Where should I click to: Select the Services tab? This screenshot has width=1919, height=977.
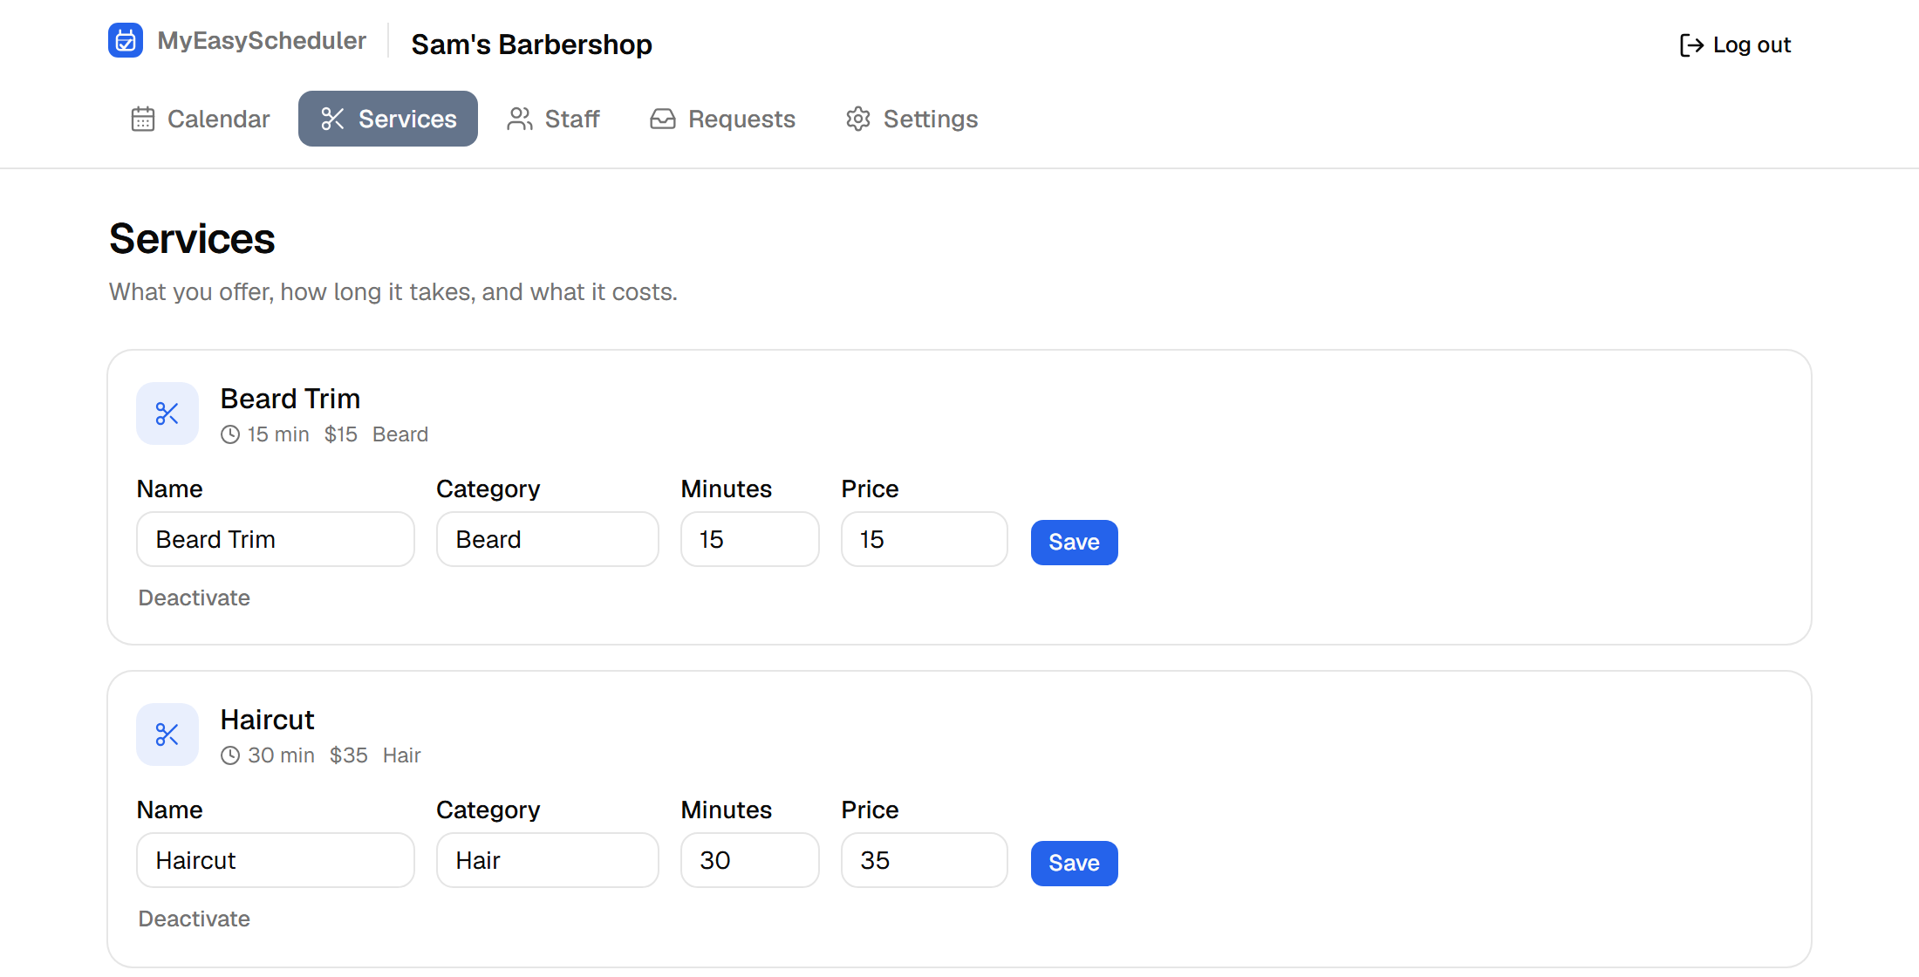click(388, 119)
